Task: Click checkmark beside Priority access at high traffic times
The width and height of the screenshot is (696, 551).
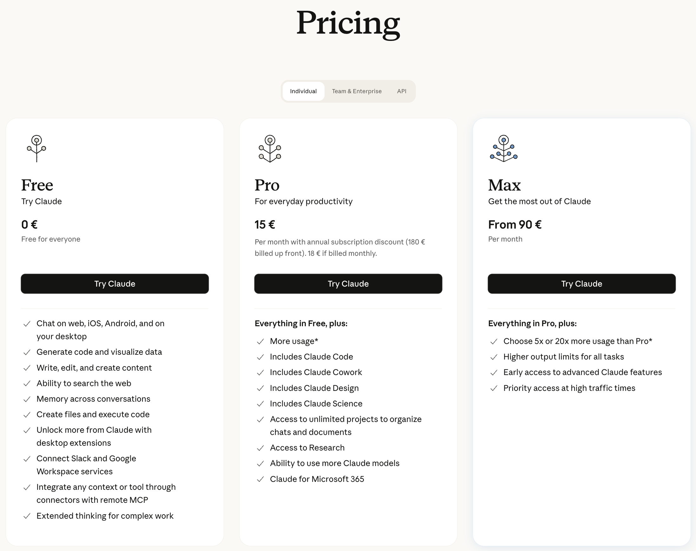Action: (x=494, y=388)
